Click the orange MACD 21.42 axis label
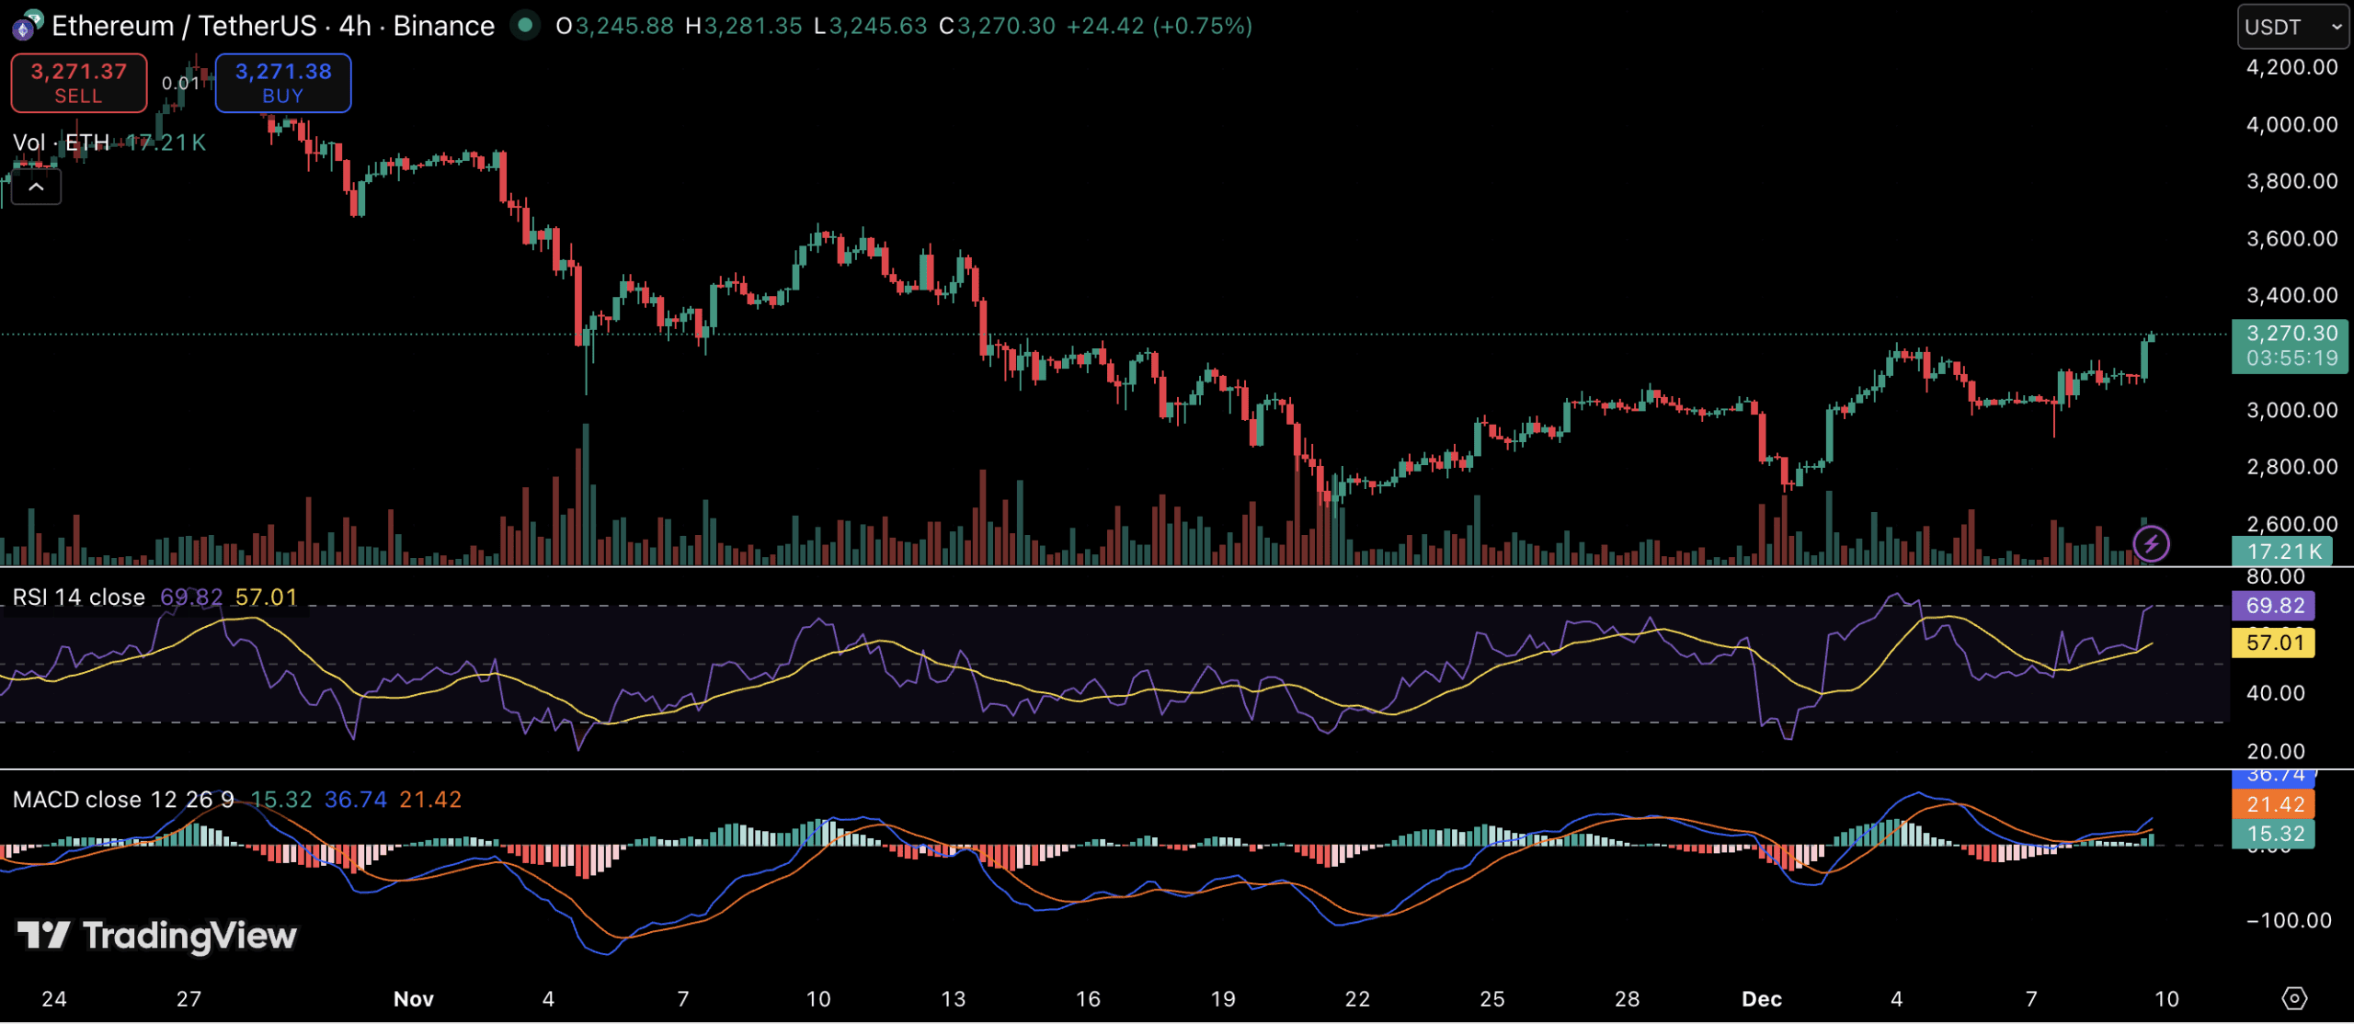Screen dimensions: 2354x1024 click(x=2273, y=804)
